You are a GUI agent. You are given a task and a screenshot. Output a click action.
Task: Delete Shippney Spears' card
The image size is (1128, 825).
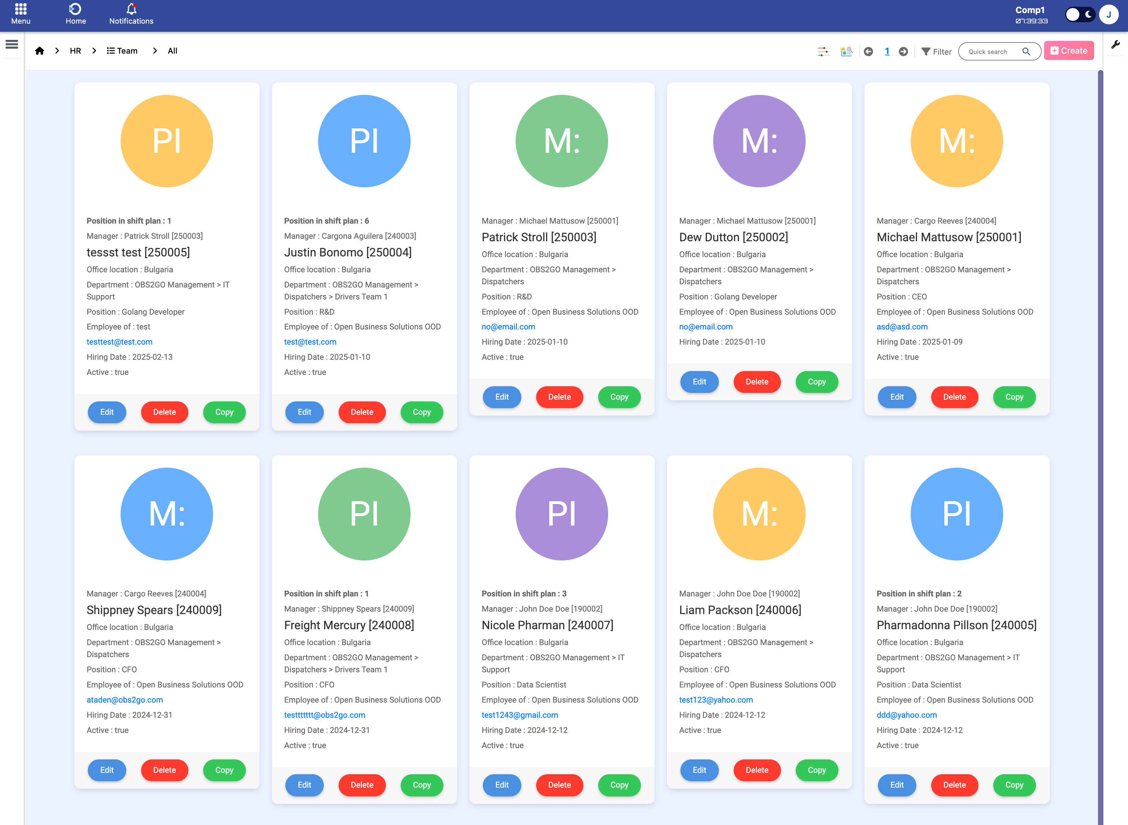coord(164,770)
